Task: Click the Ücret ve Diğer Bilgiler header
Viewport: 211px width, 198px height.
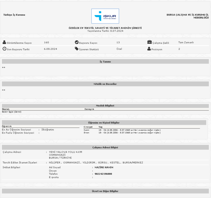Action: (105, 191)
